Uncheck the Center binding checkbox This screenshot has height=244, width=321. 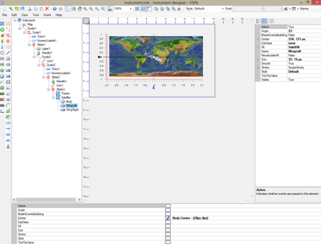tap(168, 218)
